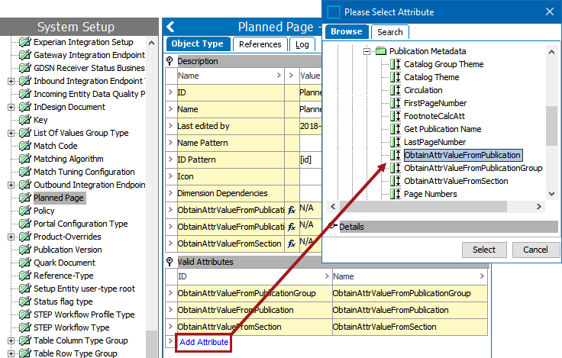This screenshot has width=562, height=358.
Task: Expand the Table Column Type Group node
Action: [11, 340]
